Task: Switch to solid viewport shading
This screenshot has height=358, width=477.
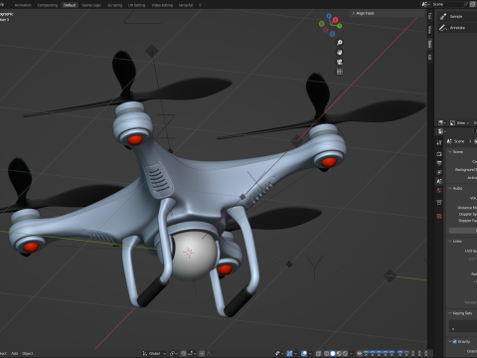Action: pyautogui.click(x=333, y=353)
